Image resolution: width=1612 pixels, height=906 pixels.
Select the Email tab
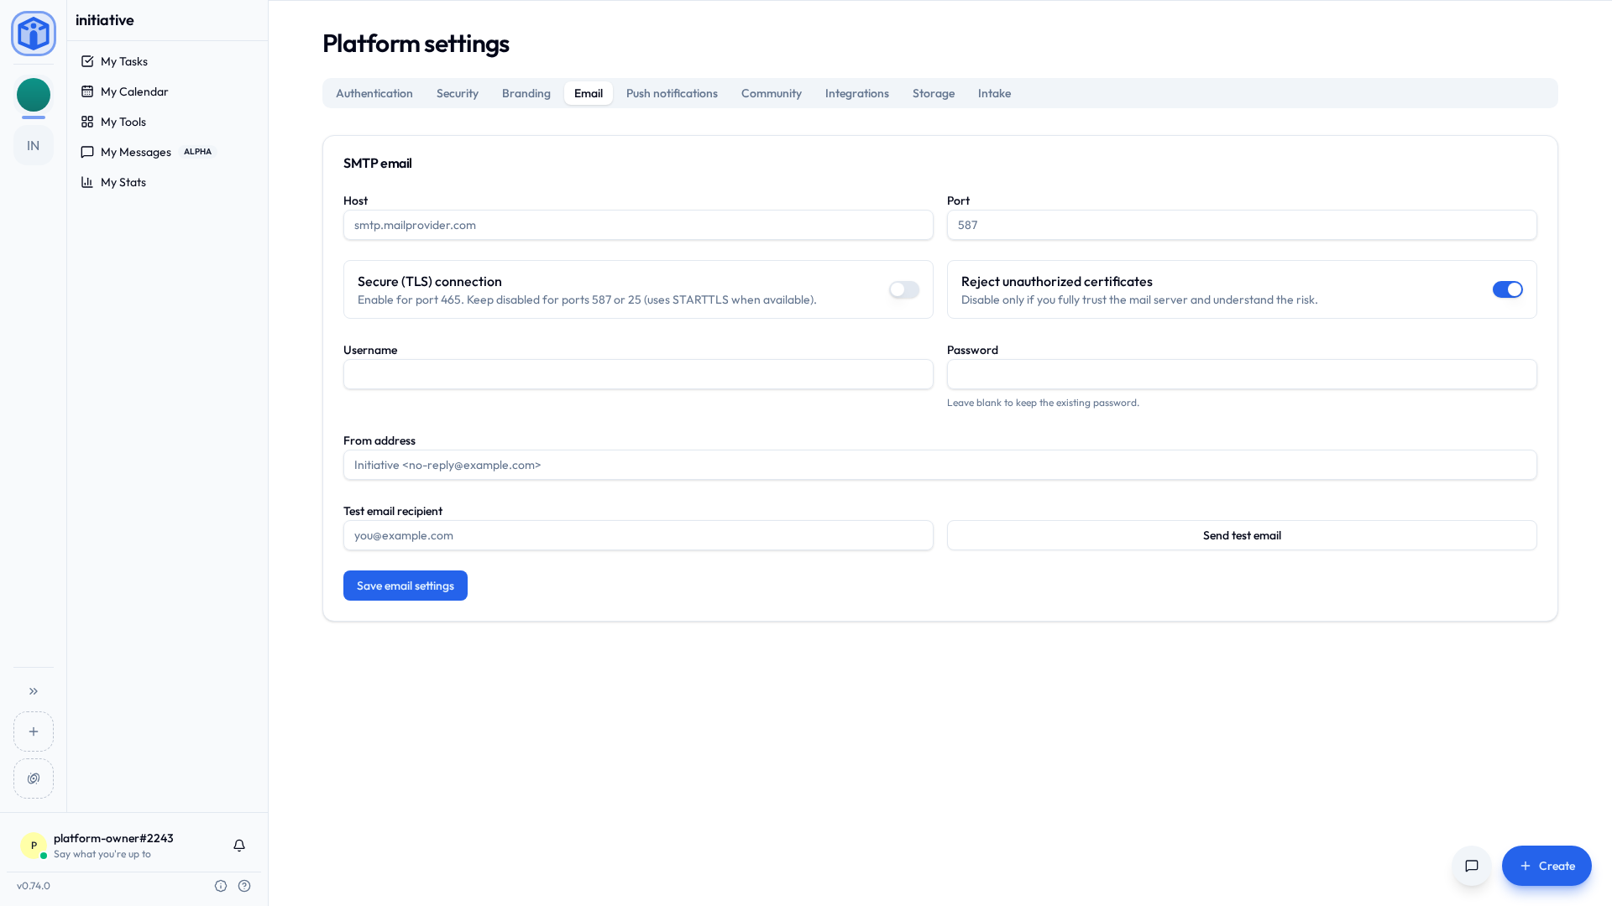coord(589,93)
